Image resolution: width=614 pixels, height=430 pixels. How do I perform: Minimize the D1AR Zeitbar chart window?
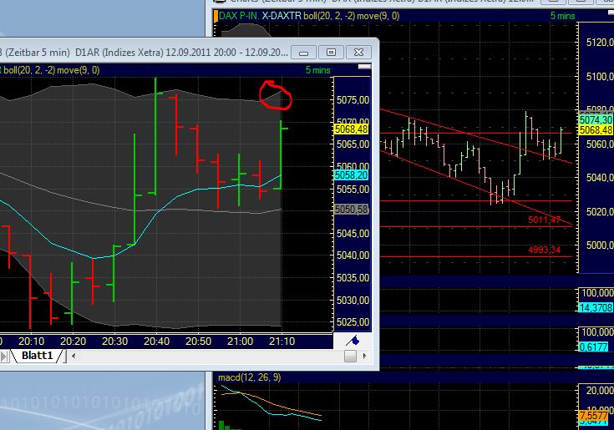(303, 53)
